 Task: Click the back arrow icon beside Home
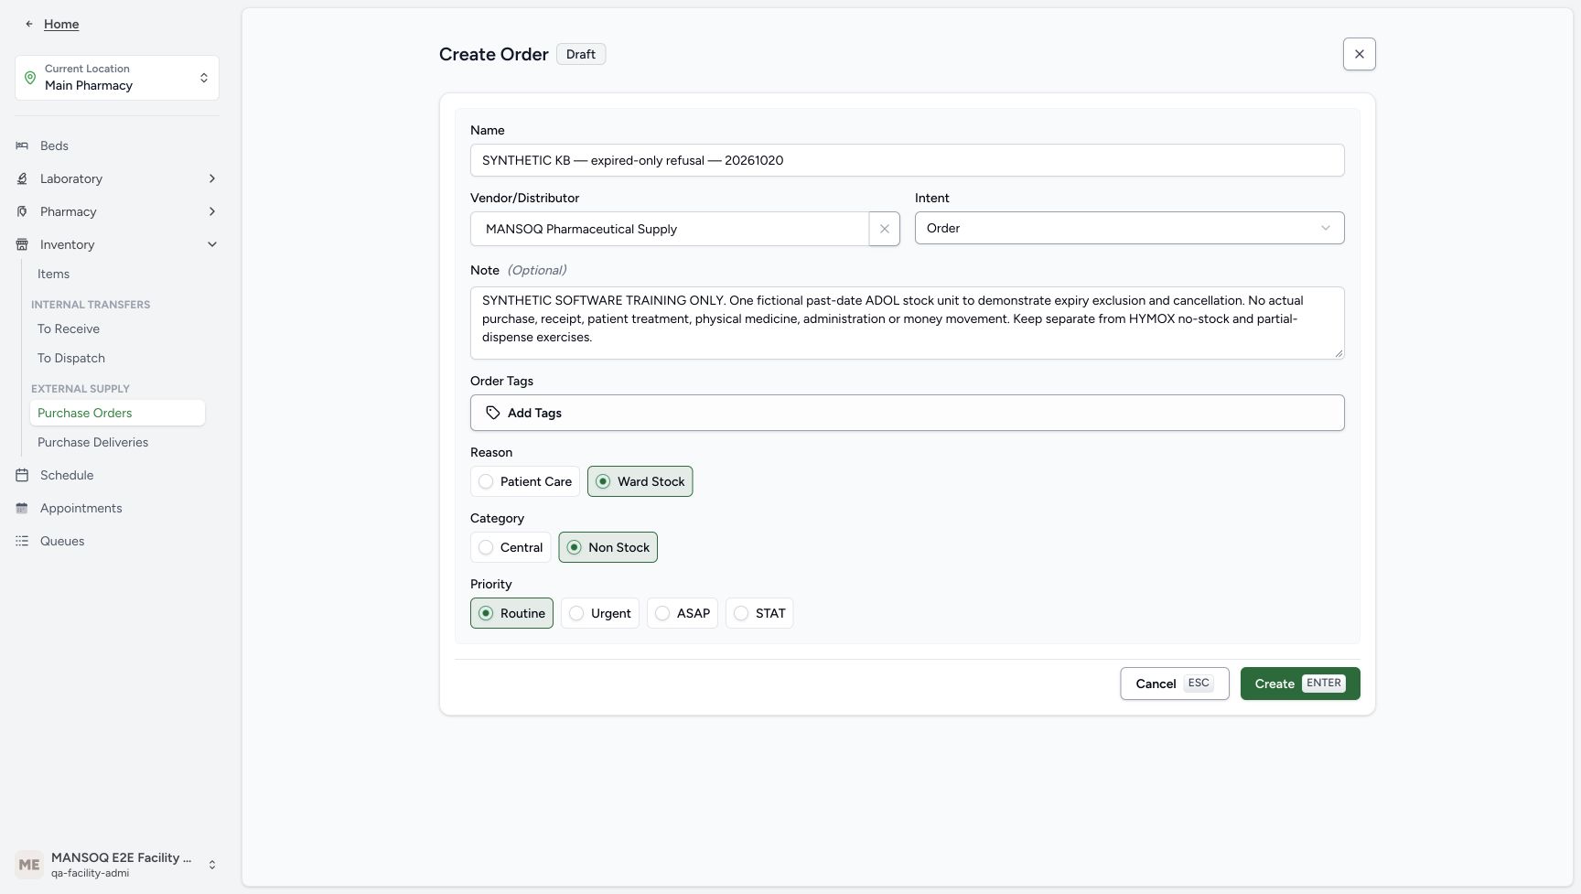point(29,24)
